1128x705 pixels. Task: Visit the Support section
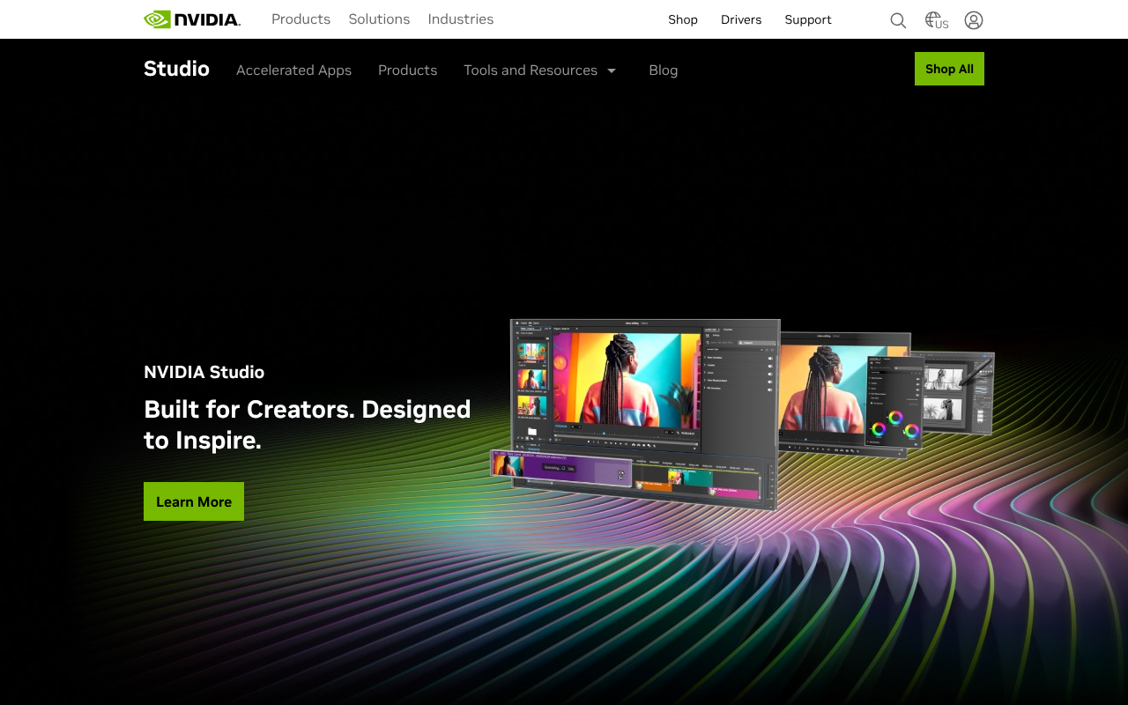point(807,19)
